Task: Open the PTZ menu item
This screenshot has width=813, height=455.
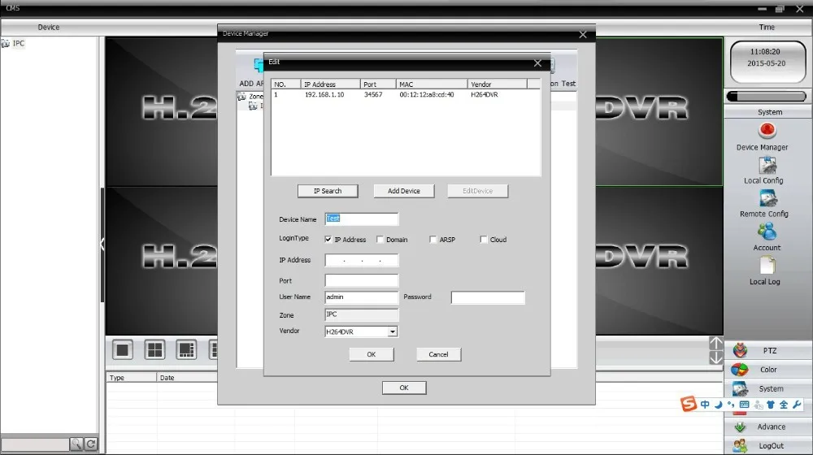Action: tap(768, 351)
